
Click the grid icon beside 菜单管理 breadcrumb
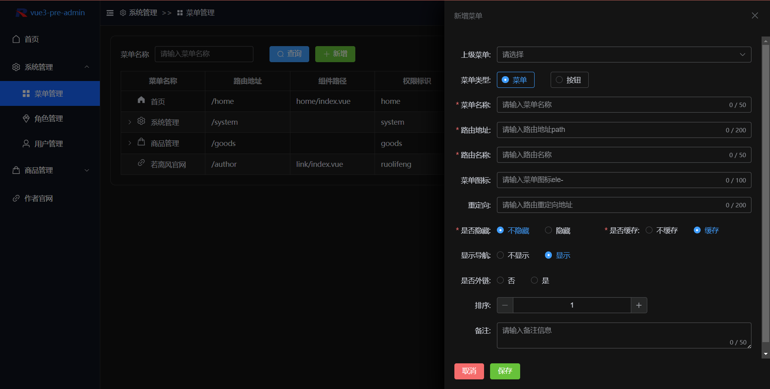pos(180,13)
